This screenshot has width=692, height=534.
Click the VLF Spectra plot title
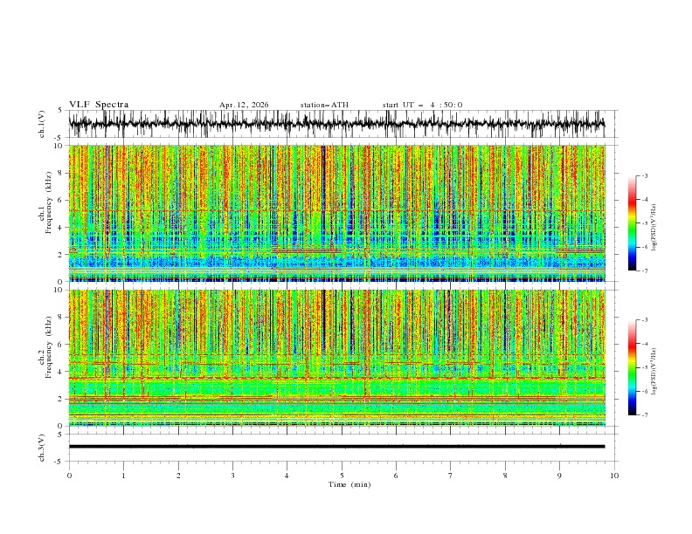(99, 105)
